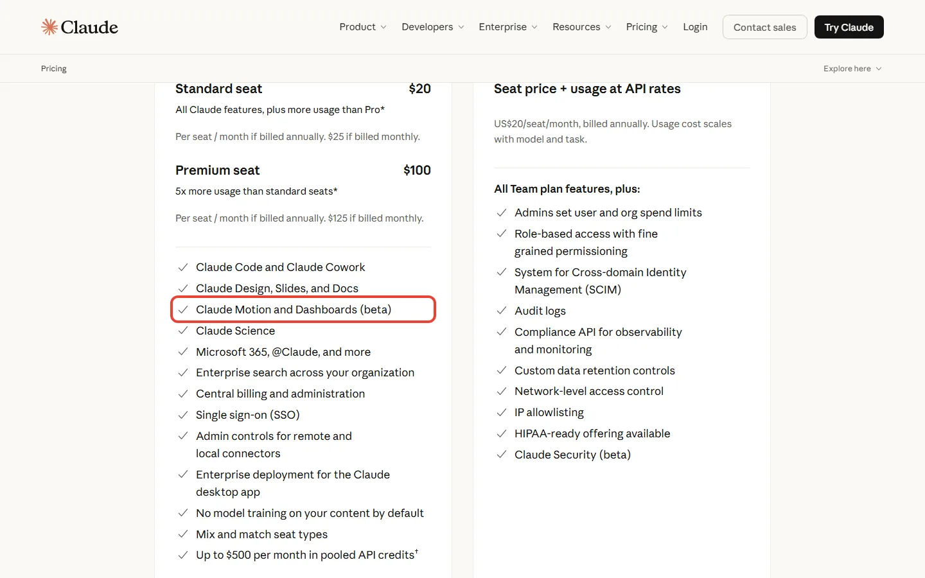Click checkmark beside Custom data retention controls

click(502, 371)
